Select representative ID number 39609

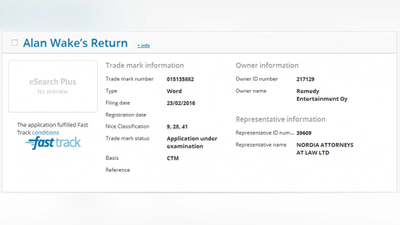[304, 133]
